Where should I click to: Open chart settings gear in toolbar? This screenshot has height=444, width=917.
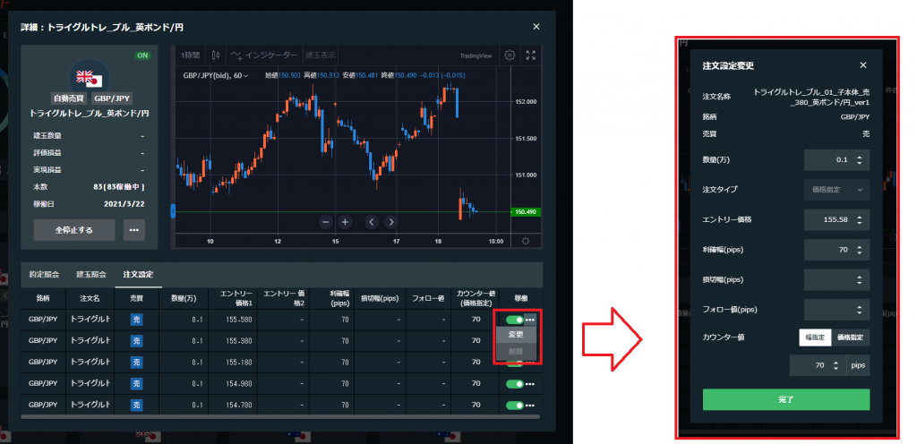(510, 55)
